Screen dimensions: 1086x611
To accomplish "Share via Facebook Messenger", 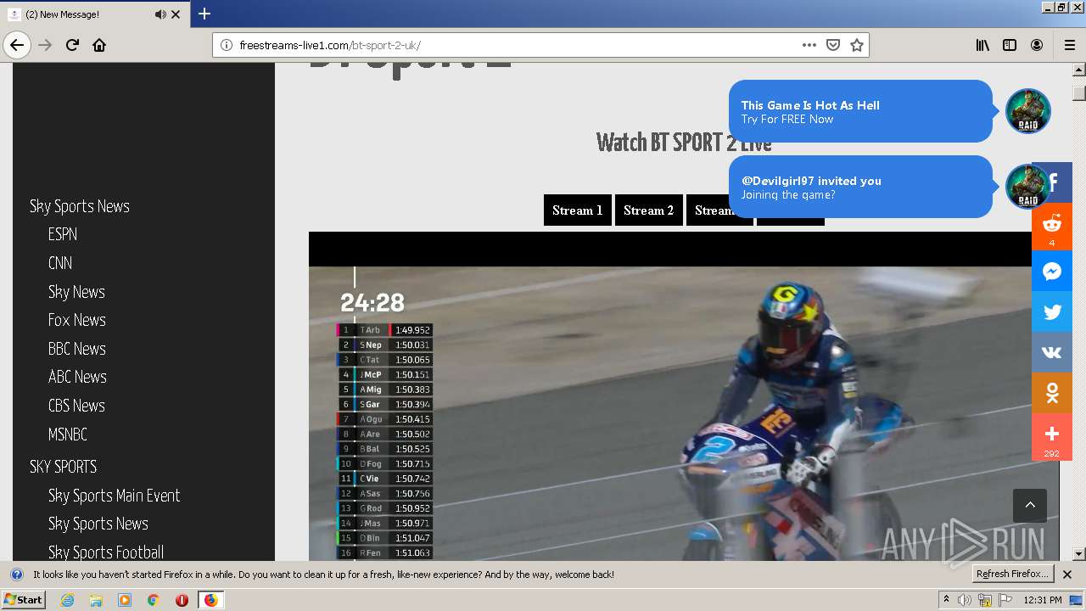I will (x=1052, y=272).
